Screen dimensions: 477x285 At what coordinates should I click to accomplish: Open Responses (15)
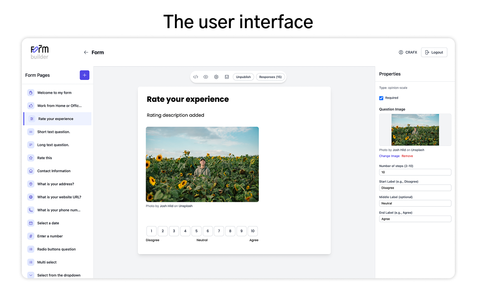[270, 76]
